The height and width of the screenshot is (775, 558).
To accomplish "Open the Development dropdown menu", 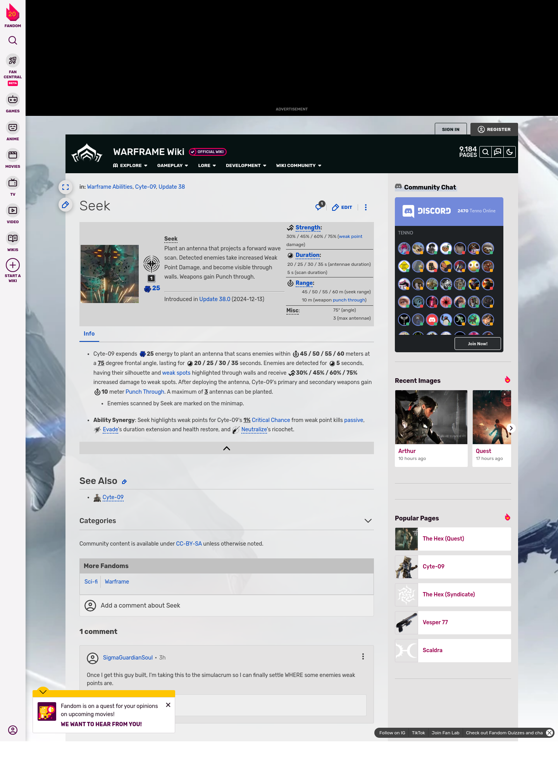I will (x=246, y=165).
